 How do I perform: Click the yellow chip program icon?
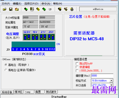[38, 9]
